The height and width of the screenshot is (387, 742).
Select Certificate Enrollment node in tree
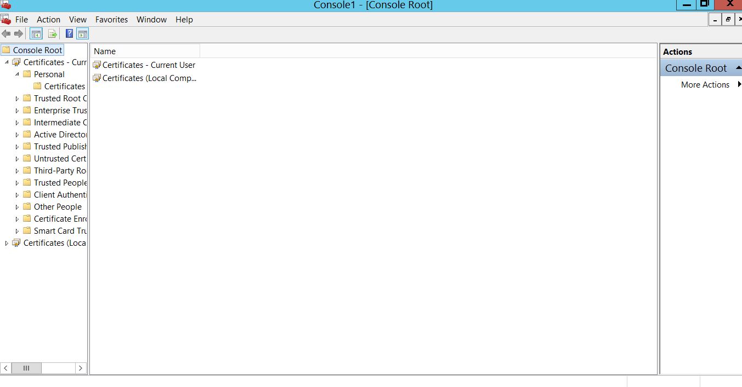point(60,218)
